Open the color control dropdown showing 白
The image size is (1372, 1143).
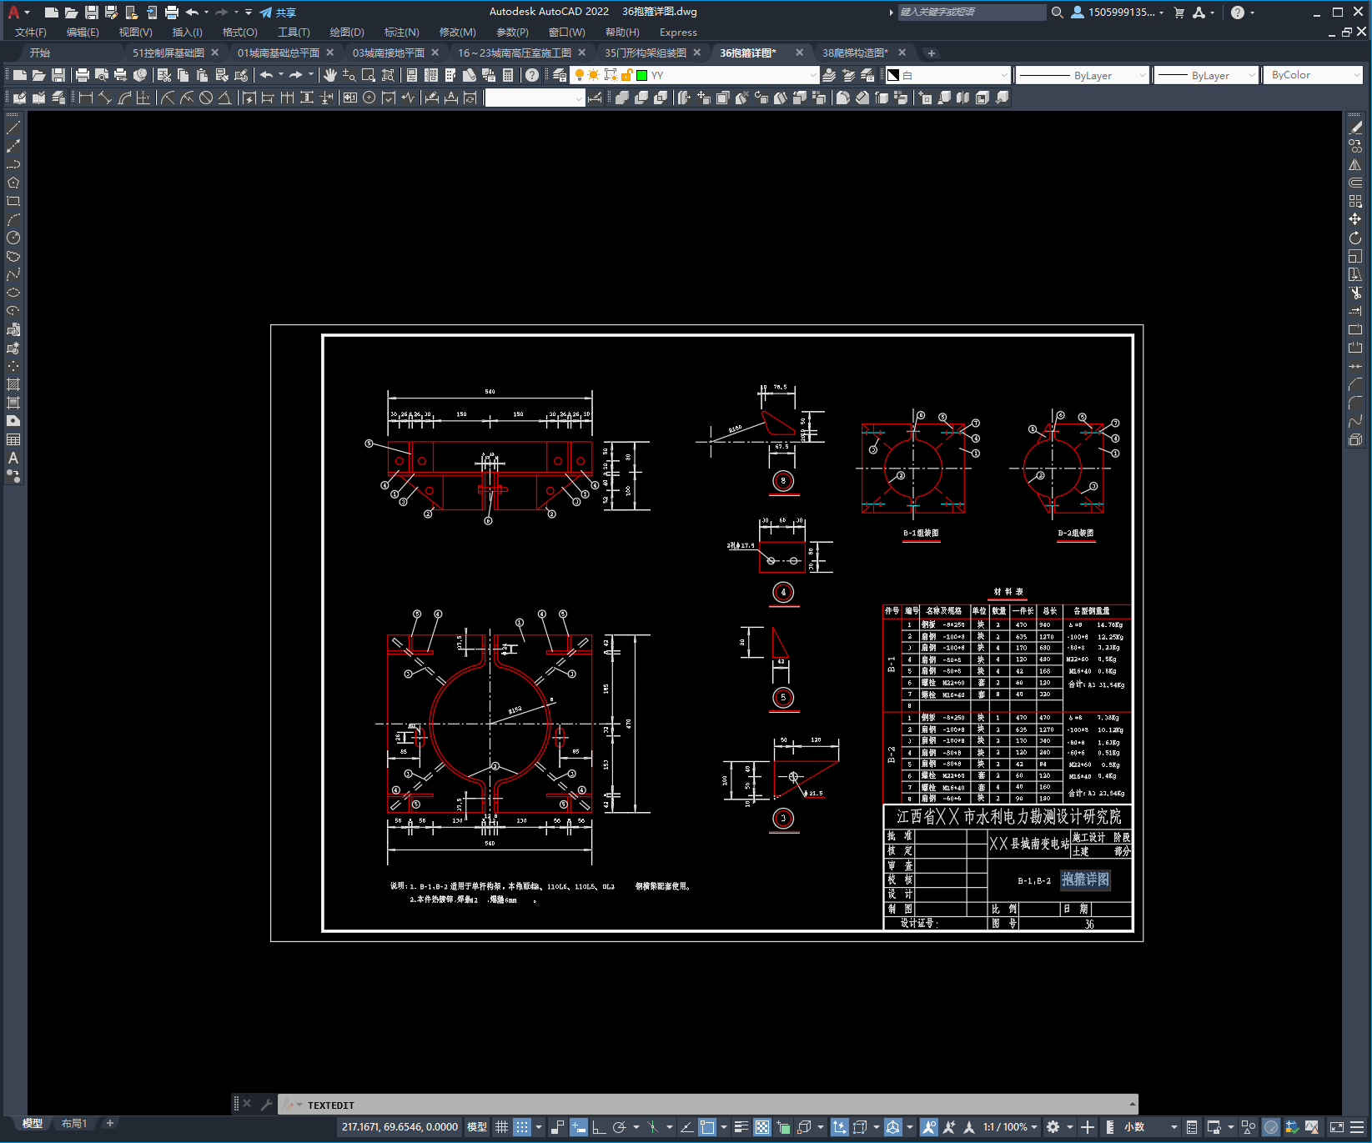coord(947,75)
